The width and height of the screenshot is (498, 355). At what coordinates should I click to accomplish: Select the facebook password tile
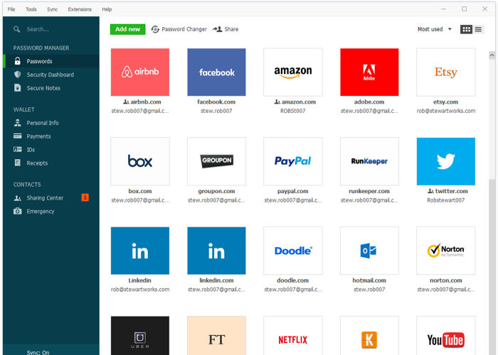pyautogui.click(x=216, y=72)
